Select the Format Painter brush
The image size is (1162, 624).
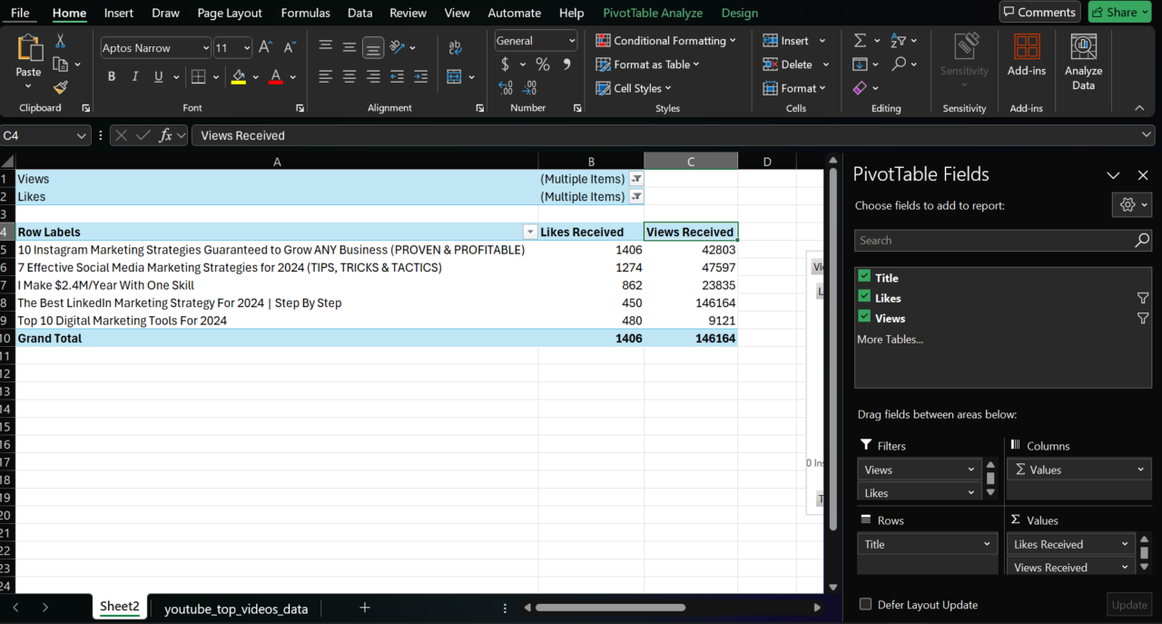[x=60, y=87]
